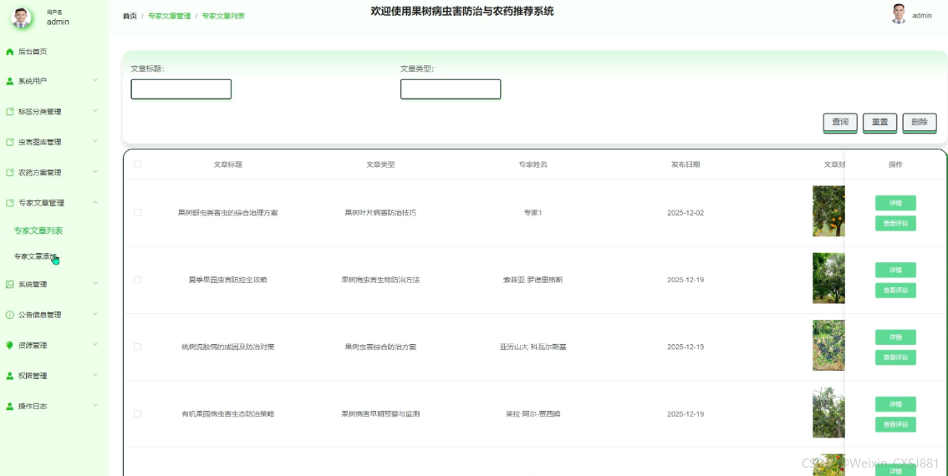Click the admin avatar in the sidebar
The image size is (948, 476).
21,18
